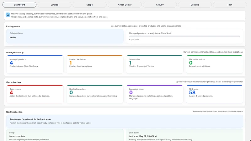Click the Catalog status Active card

pos(65,36)
